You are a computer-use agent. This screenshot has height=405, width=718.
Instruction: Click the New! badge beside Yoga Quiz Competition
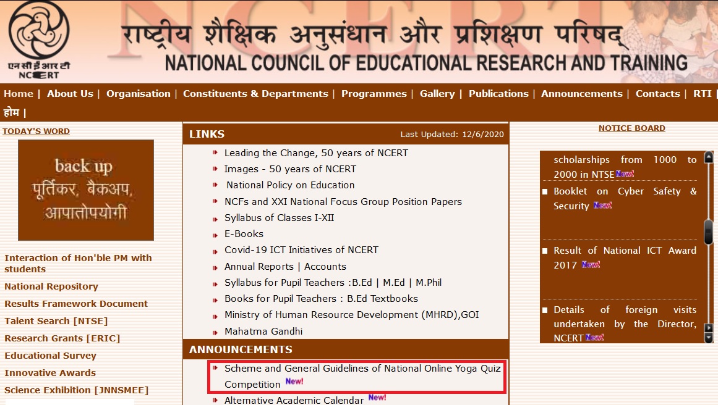click(294, 382)
